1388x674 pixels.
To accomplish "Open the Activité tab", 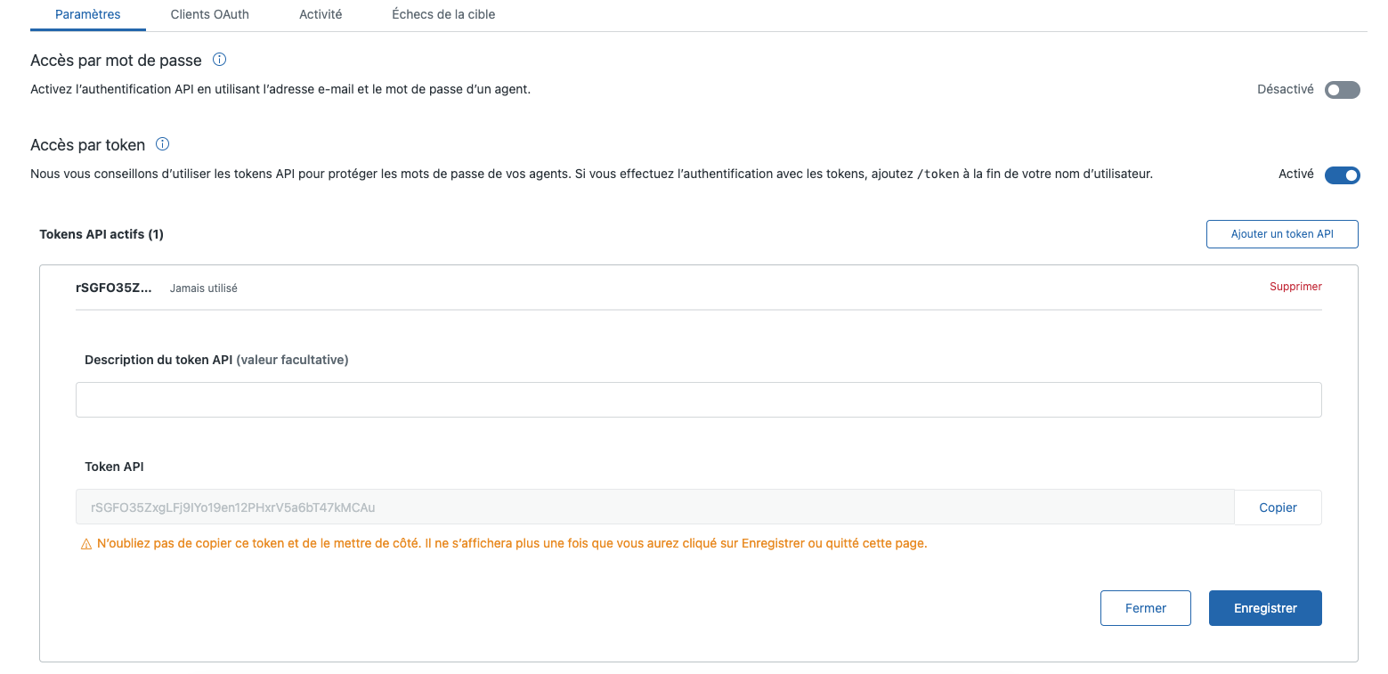I will point(321,14).
